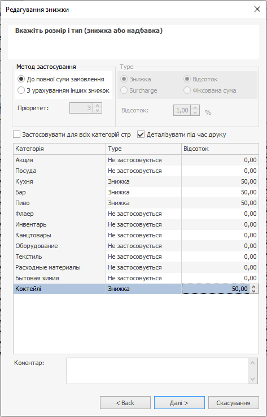Cancel editing with Скасування button
Screen dimensions: 267x417
click(234, 403)
